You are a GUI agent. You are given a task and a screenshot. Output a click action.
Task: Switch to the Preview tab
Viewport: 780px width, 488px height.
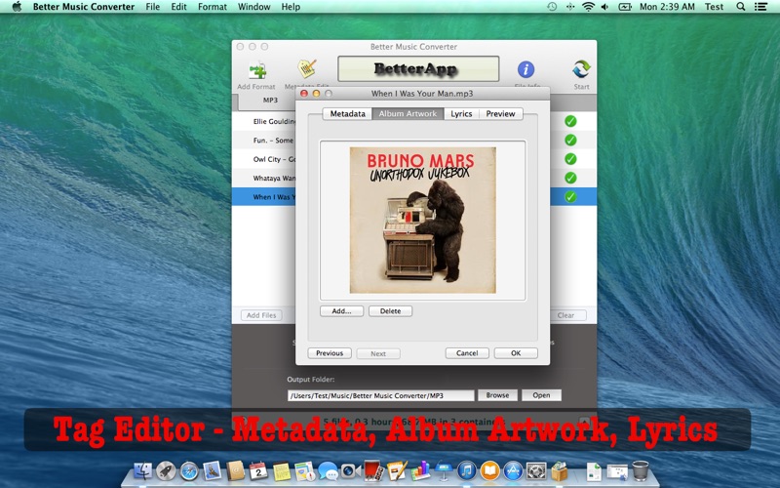(x=500, y=113)
